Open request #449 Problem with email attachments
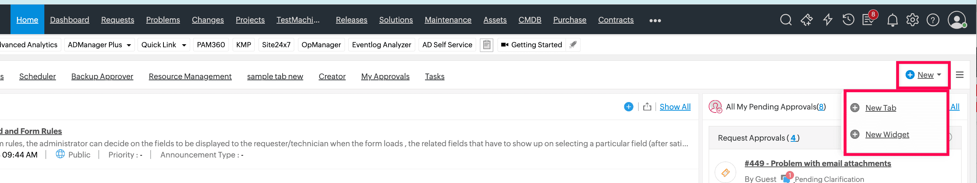 (818, 163)
